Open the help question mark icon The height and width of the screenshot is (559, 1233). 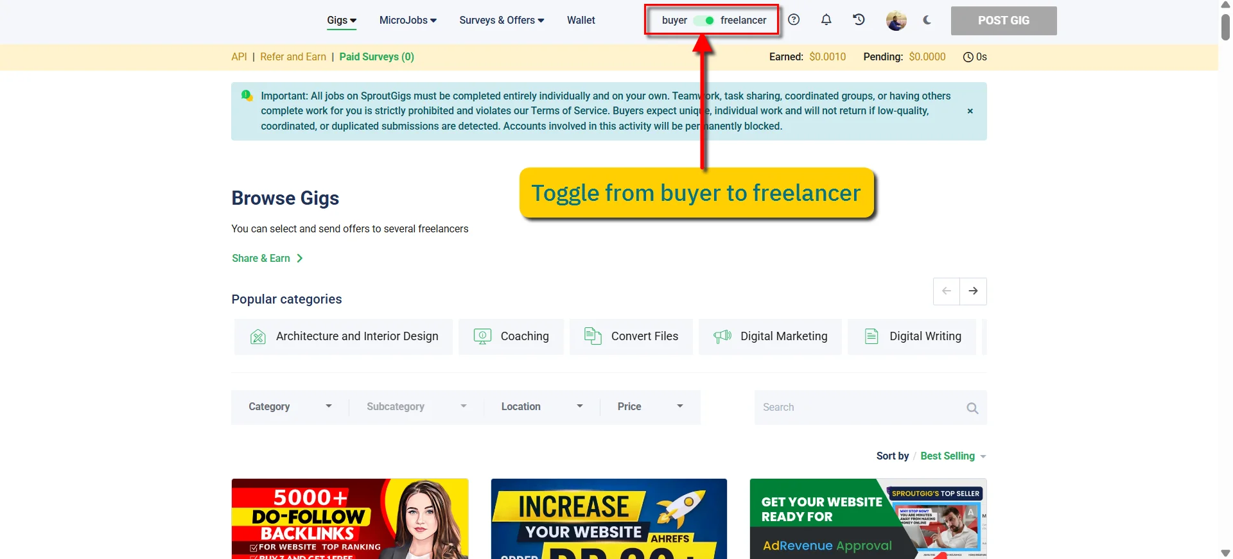coord(794,20)
